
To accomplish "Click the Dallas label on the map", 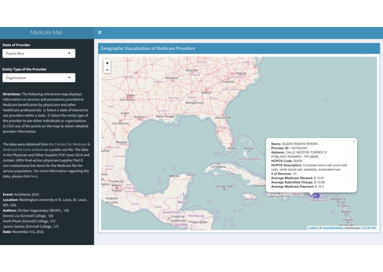I will coord(131,95).
